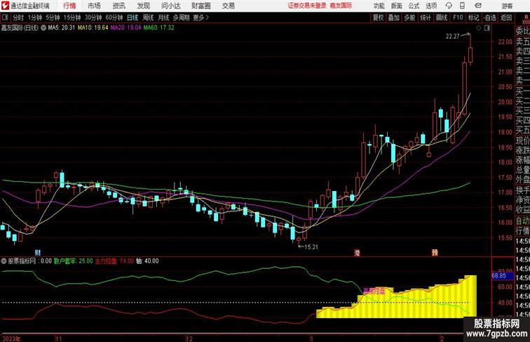This screenshot has width=530, height=342.
Task: Open the 选项 menu
Action: [x=431, y=6]
